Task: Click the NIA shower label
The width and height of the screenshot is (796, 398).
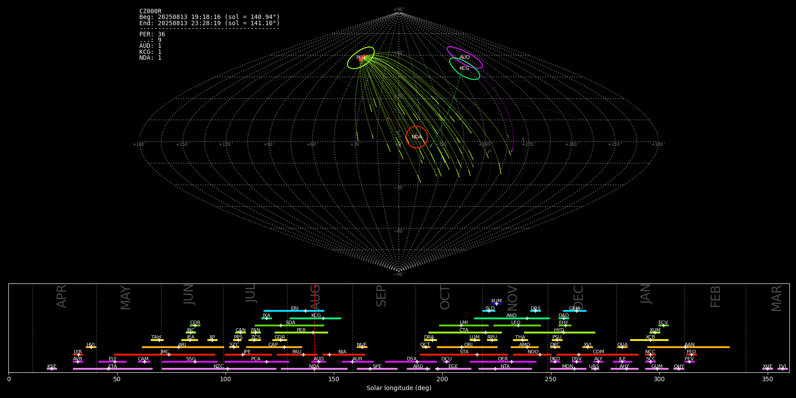Action: [342, 352]
